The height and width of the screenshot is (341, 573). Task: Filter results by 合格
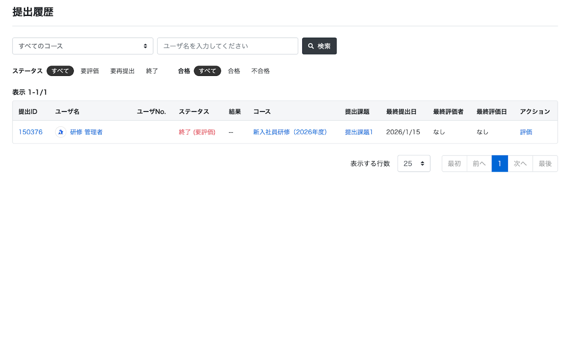pos(234,71)
